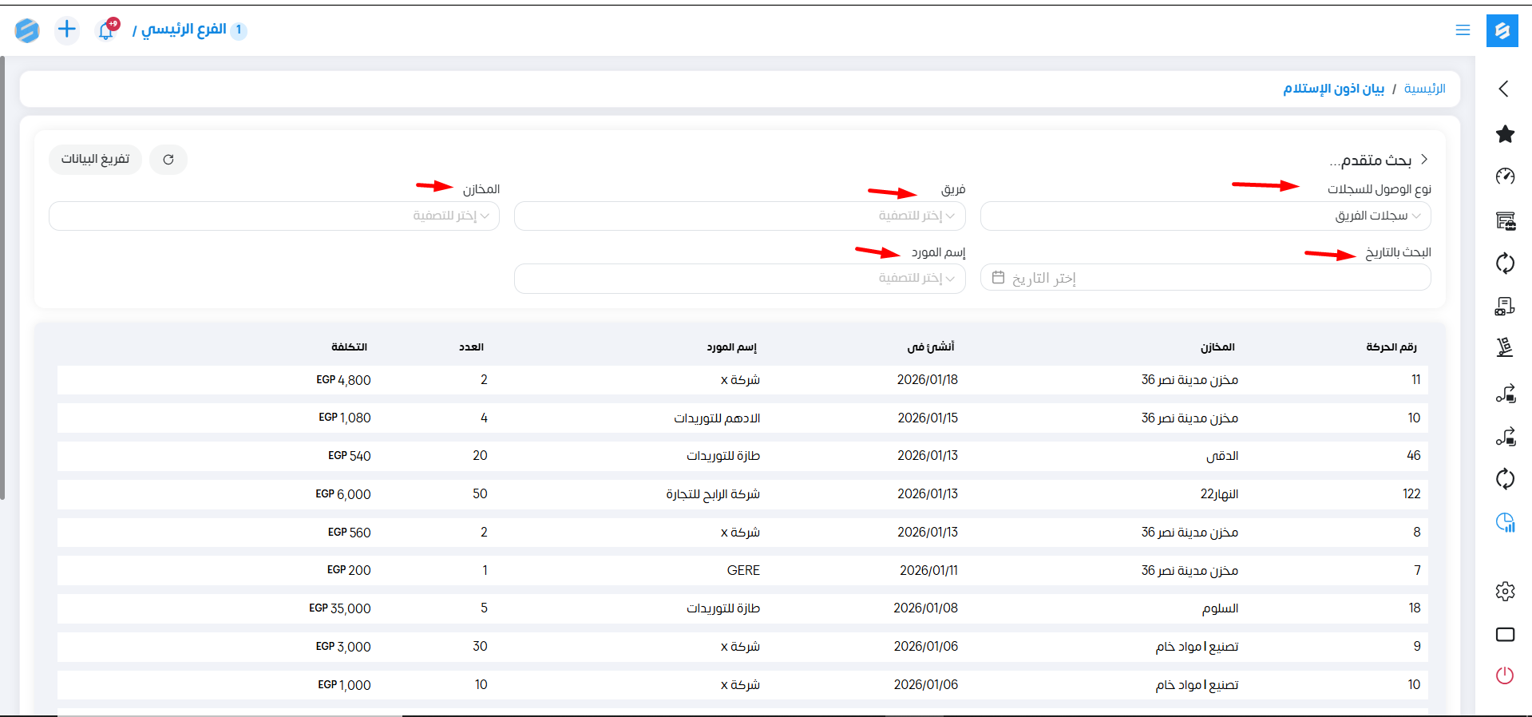Image resolution: width=1532 pixels, height=717 pixels.
Task: Open the المخازن filter dropdown
Action: [x=274, y=216]
